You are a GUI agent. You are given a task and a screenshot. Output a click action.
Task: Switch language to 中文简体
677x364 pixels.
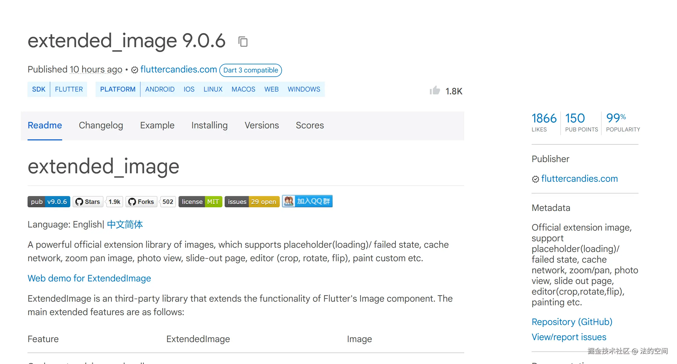click(125, 224)
